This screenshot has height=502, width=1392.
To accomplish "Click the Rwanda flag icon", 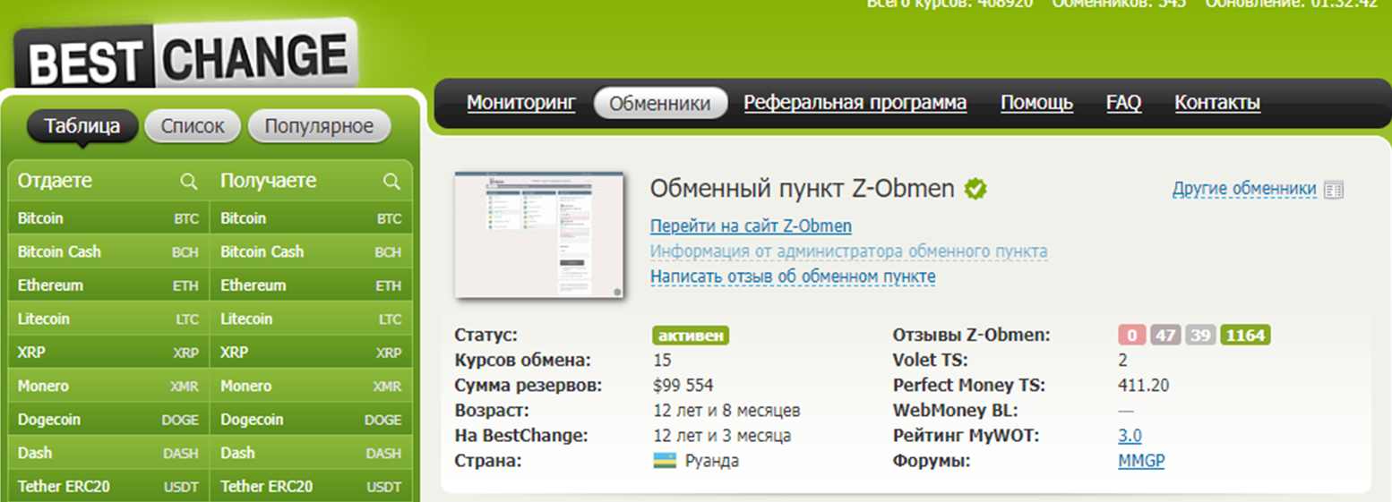I will point(664,462).
